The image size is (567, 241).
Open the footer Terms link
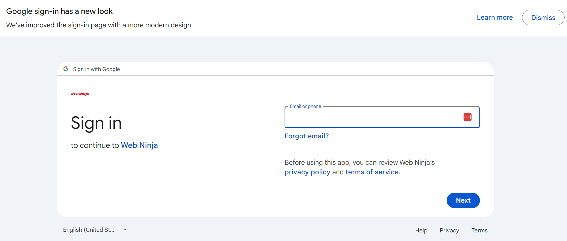point(479,231)
